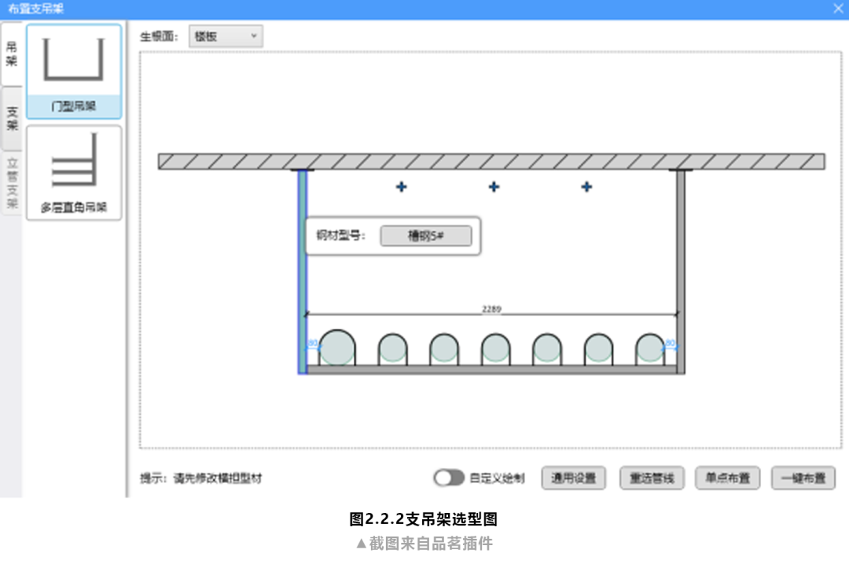Viewport: 849px width, 575px height.
Task: Click the rightmost plus marker in the preview
Action: [x=586, y=187]
